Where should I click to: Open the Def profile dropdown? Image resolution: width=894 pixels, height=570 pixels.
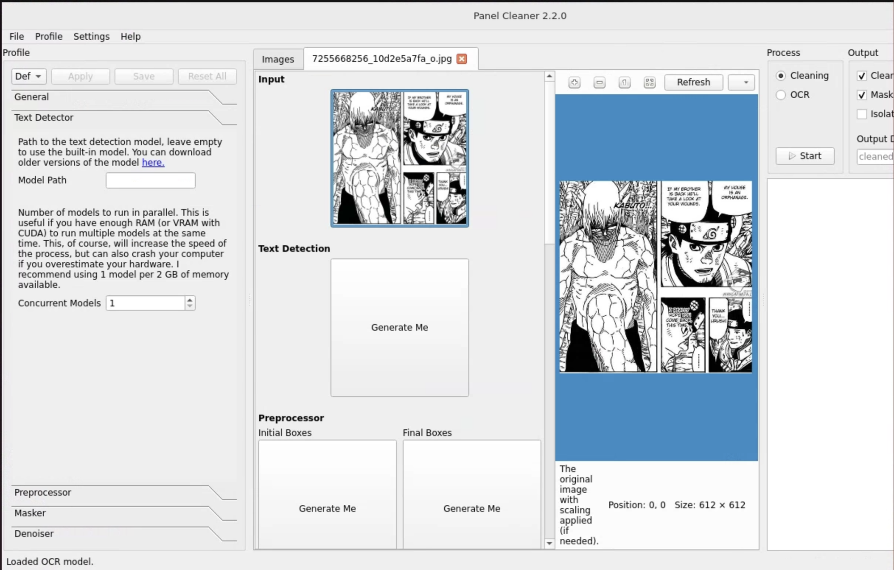28,76
